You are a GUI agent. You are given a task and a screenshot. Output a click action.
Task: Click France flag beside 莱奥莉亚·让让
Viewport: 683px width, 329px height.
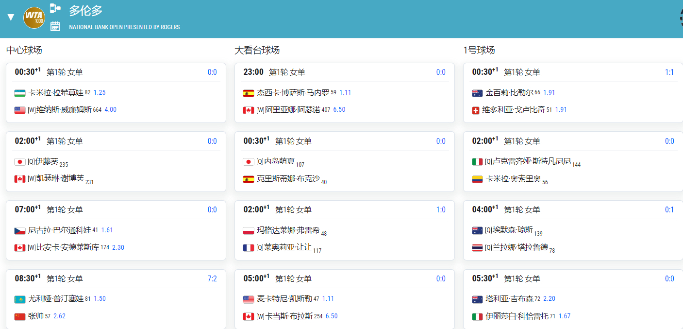point(249,248)
